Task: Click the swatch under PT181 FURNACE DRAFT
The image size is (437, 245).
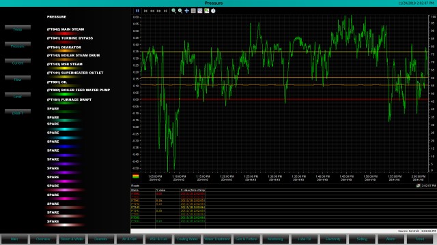Action: coord(64,103)
